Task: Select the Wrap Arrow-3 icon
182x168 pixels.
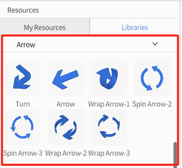Action: pos(109,127)
